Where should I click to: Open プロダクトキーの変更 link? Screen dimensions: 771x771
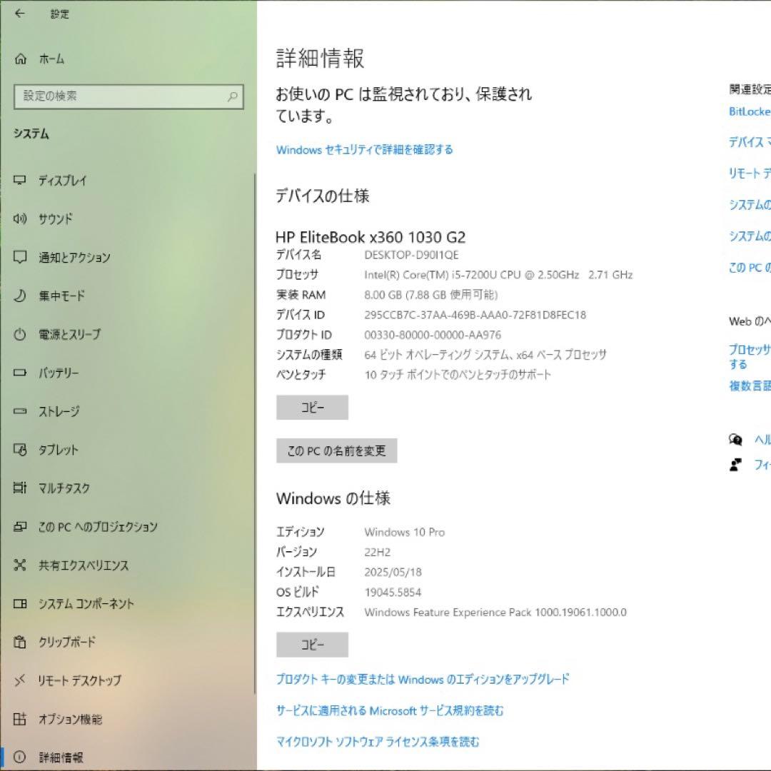coord(423,679)
